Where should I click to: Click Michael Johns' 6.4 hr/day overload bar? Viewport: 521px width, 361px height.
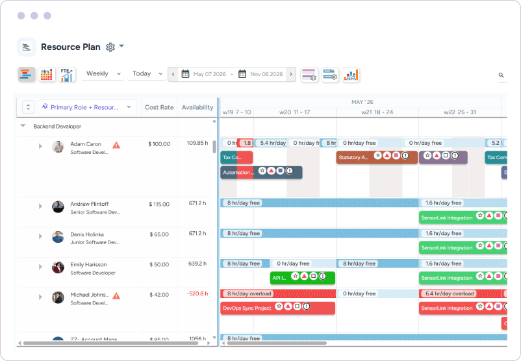(460, 293)
